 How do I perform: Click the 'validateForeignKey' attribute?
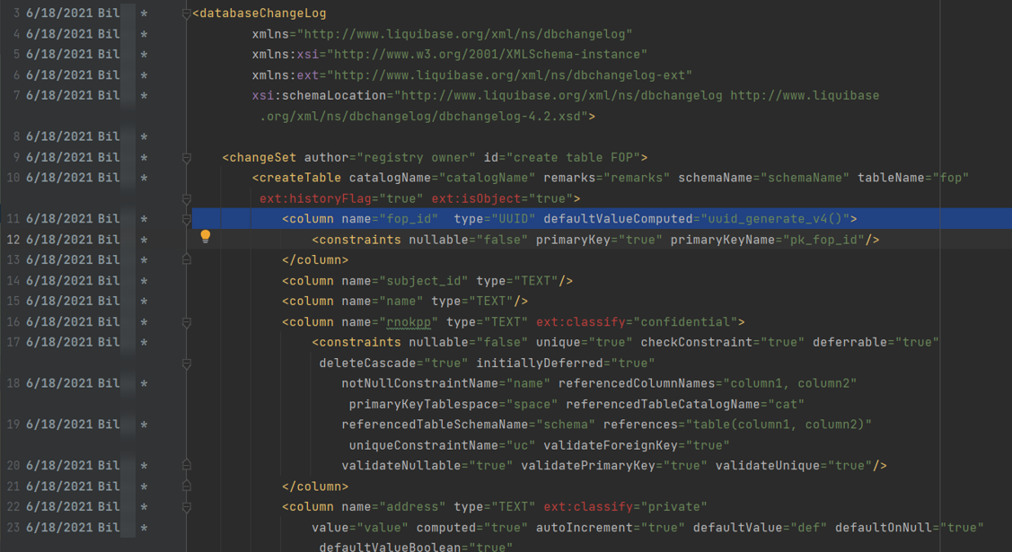point(611,445)
